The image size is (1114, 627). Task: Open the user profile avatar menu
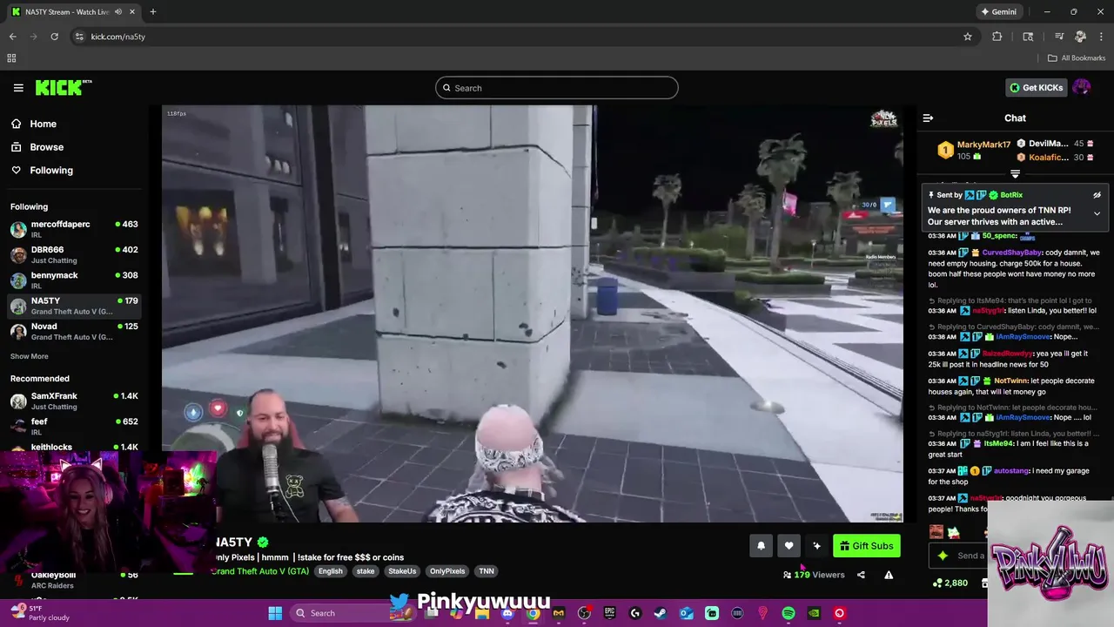tap(1082, 87)
